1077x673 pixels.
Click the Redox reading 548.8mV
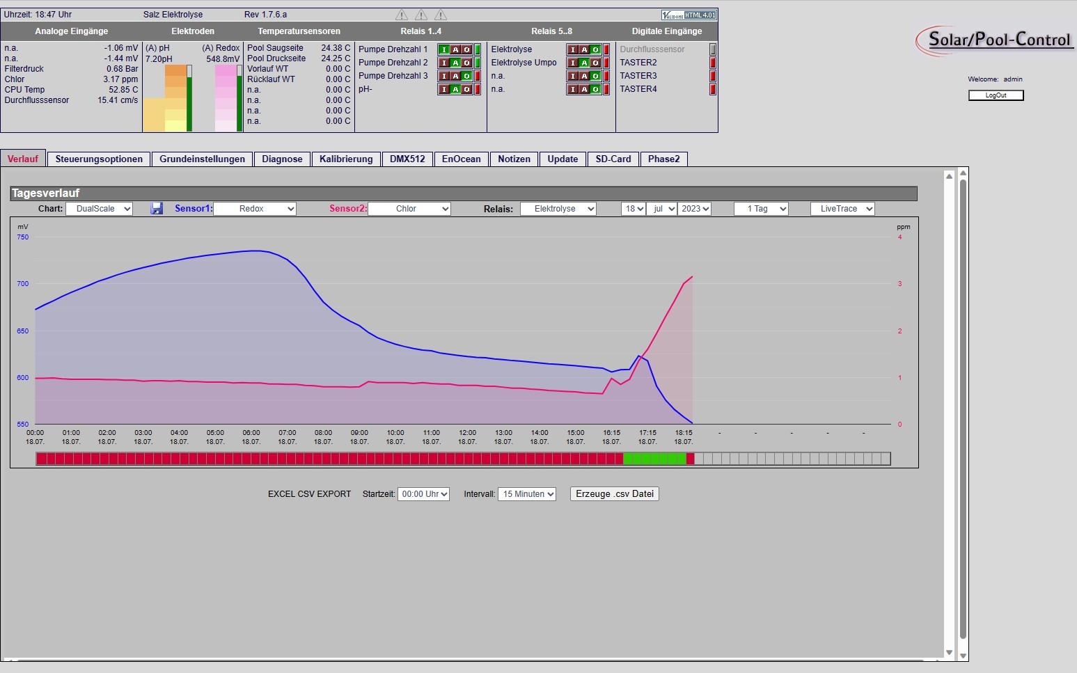point(223,59)
